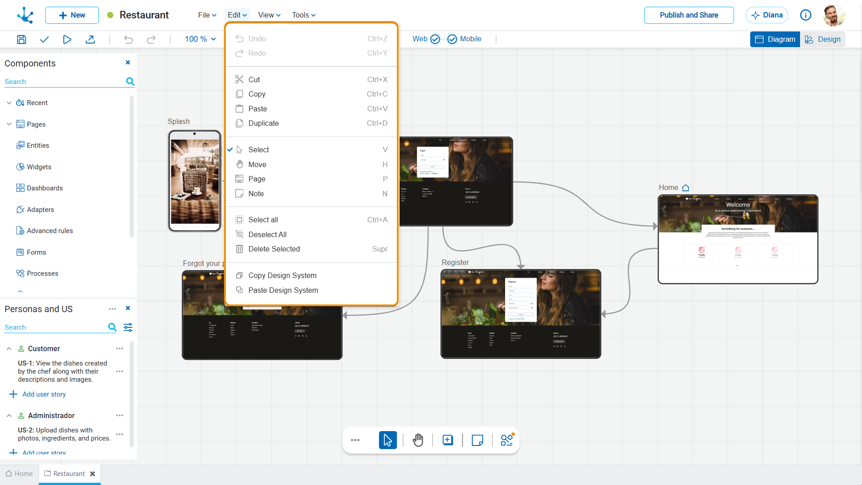Switch to Diagram view
The width and height of the screenshot is (862, 485).
(x=775, y=39)
